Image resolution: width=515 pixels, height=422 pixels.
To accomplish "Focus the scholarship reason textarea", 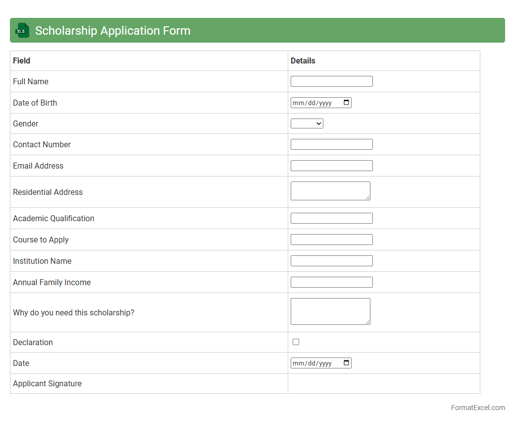I will click(330, 311).
